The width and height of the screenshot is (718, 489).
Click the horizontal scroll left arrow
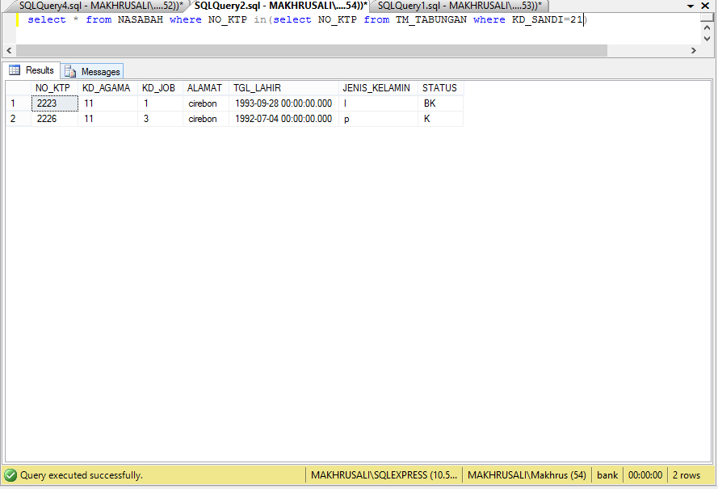pos(9,50)
